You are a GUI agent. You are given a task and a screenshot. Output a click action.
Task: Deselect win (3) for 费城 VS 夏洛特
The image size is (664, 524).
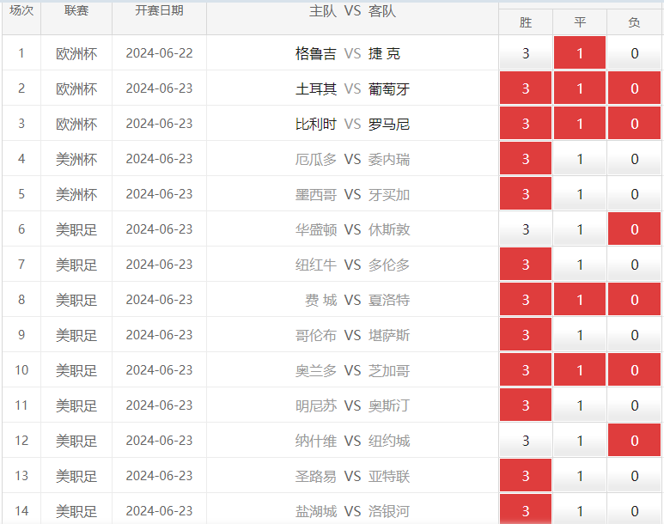[x=526, y=299]
